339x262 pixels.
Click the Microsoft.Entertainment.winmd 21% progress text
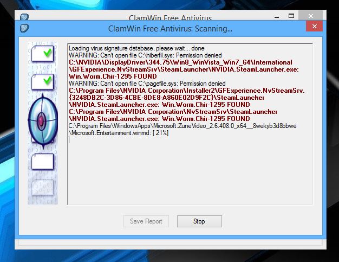(119, 133)
